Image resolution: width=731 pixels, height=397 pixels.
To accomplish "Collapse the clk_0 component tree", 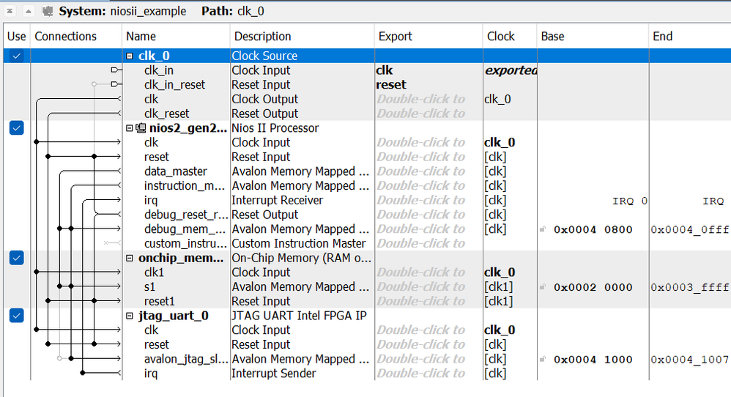I will 130,56.
